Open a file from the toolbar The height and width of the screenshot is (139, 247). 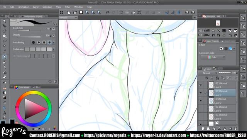(x=75, y=12)
